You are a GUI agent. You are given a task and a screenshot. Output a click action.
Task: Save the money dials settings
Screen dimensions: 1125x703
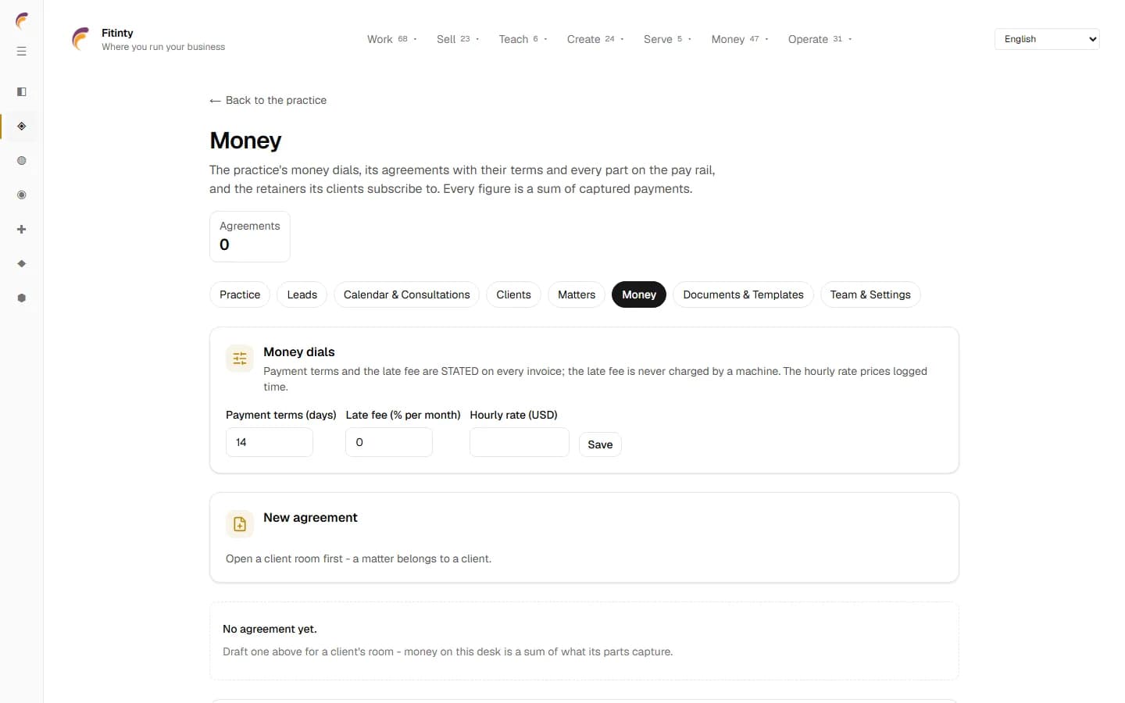point(600,444)
